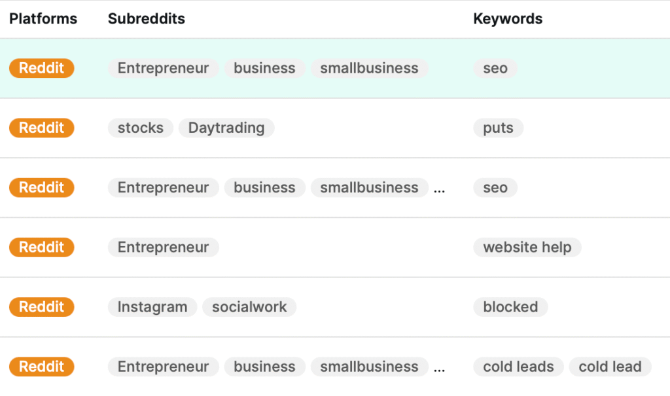
Task: Click the cold leads keyword tag
Action: (x=518, y=367)
